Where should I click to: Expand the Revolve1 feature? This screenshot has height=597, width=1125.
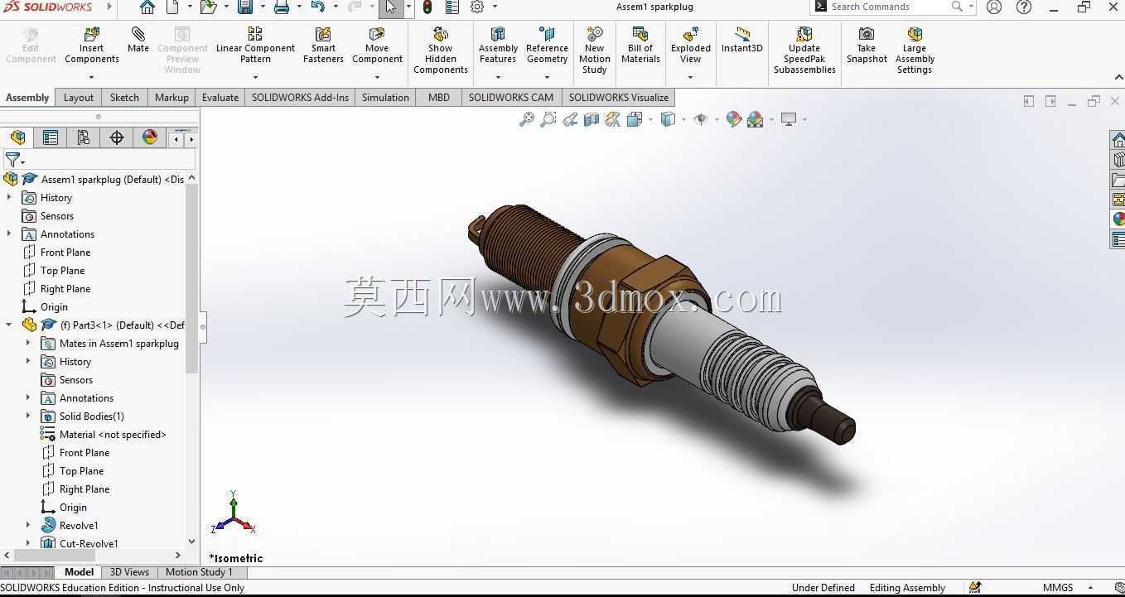[x=28, y=525]
